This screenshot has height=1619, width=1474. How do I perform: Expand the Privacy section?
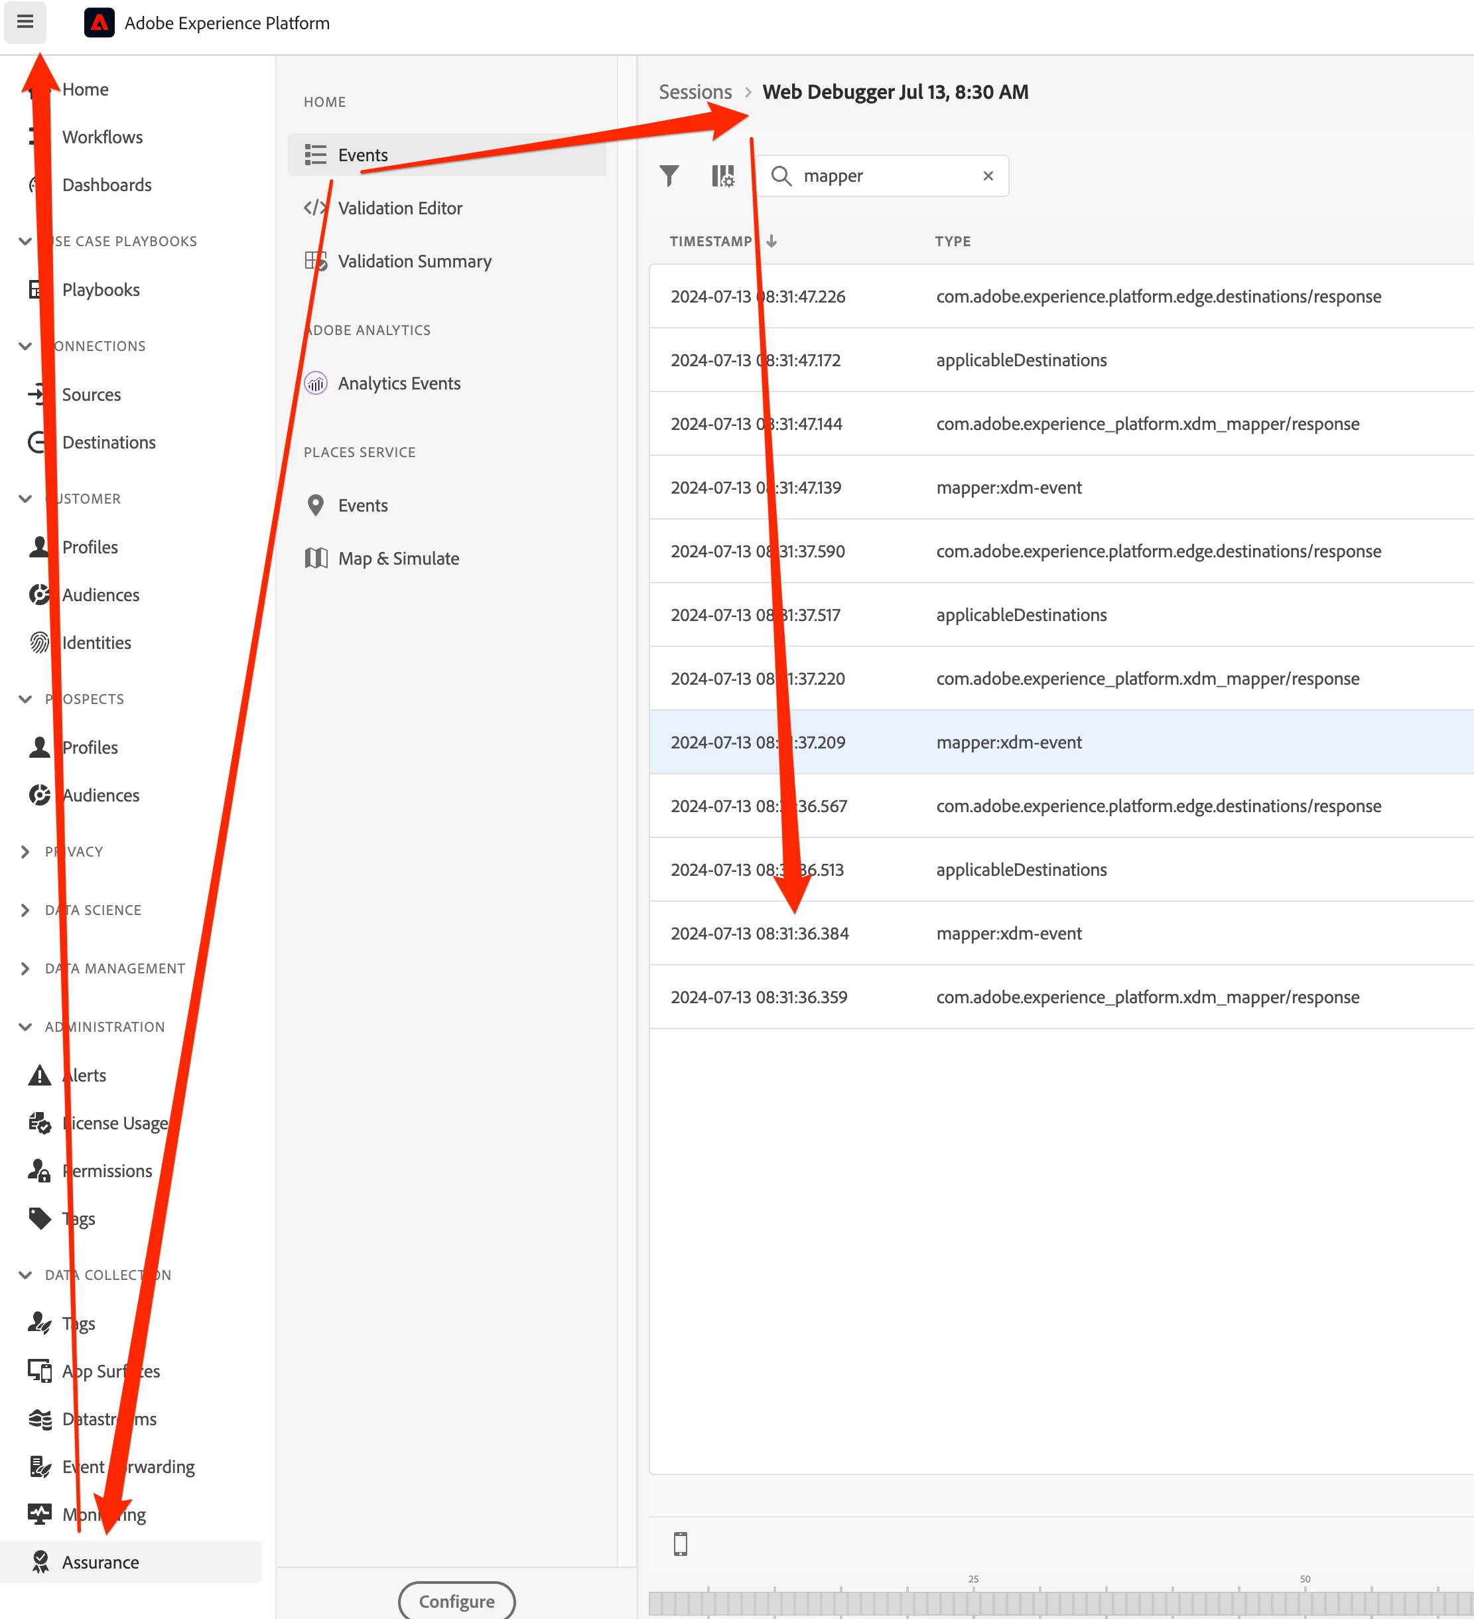(25, 851)
